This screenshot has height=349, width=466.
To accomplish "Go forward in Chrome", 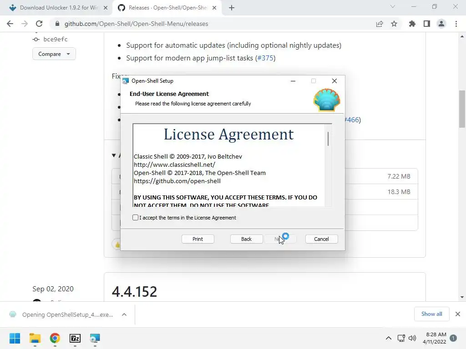I will (25, 24).
